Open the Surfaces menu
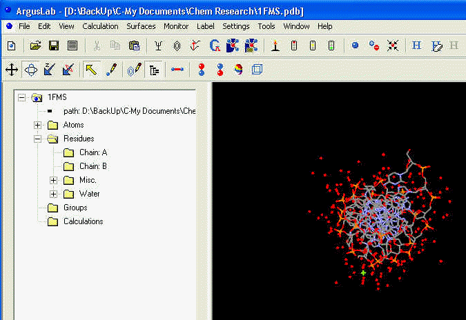This screenshot has width=466, height=320. [141, 26]
